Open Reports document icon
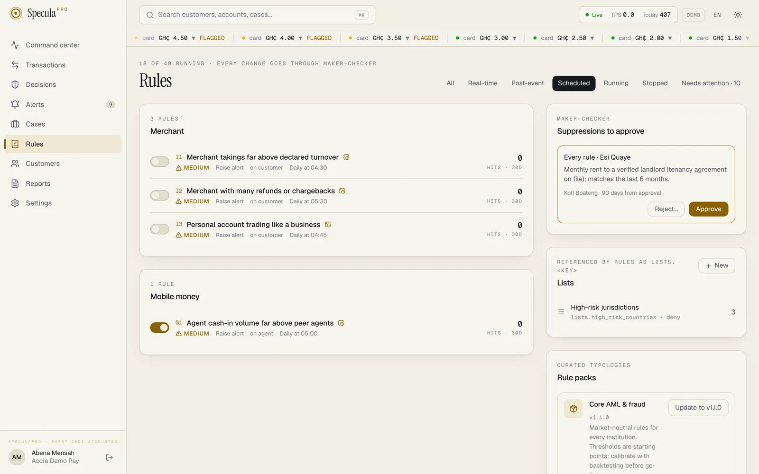Screen dimensions: 759x474 click(x=15, y=183)
